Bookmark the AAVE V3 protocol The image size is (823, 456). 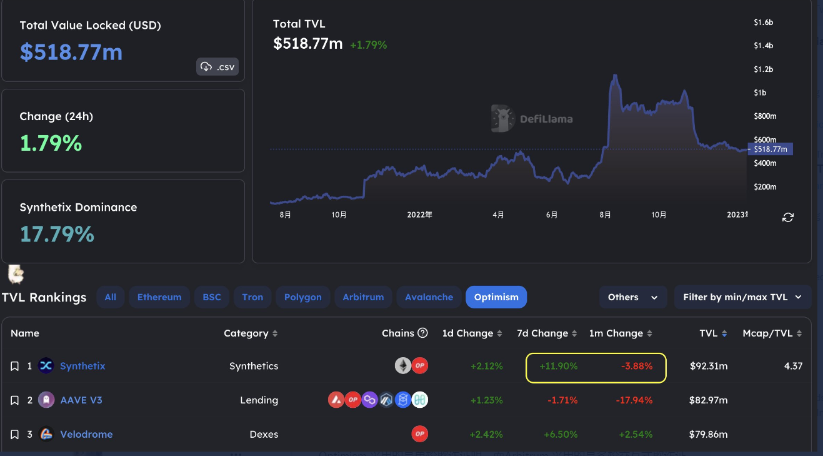coord(15,400)
